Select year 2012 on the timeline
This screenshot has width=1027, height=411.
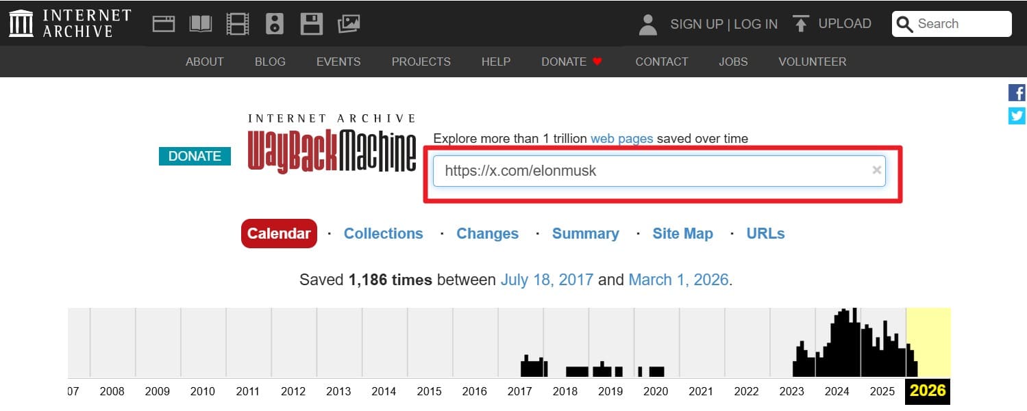tap(293, 391)
